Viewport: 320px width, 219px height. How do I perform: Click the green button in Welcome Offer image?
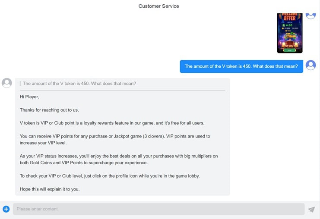pyautogui.click(x=289, y=50)
